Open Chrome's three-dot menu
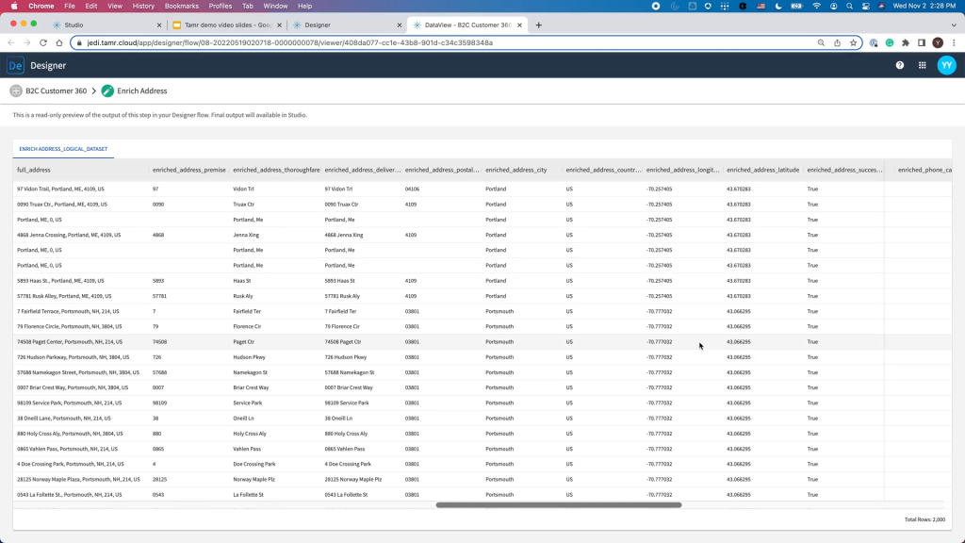965x543 pixels. [x=954, y=42]
